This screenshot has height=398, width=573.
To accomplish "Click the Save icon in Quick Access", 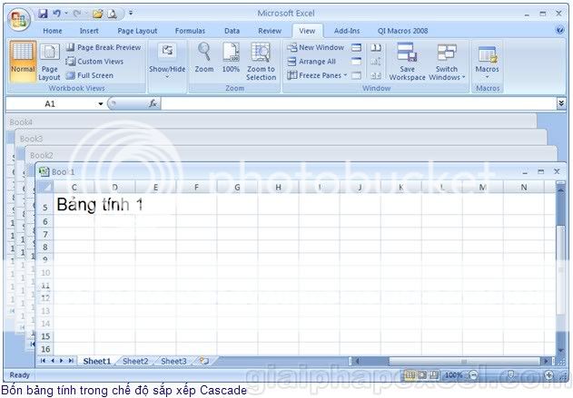I will pos(42,14).
